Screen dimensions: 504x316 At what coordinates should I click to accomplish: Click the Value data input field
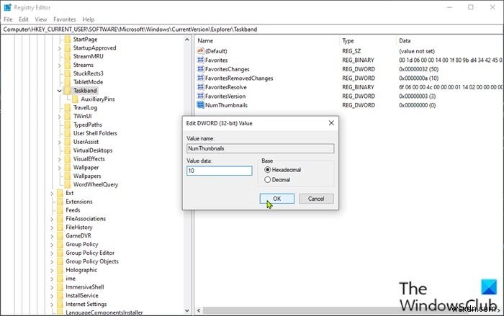219,171
